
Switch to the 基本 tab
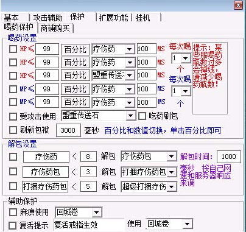pos(12,18)
